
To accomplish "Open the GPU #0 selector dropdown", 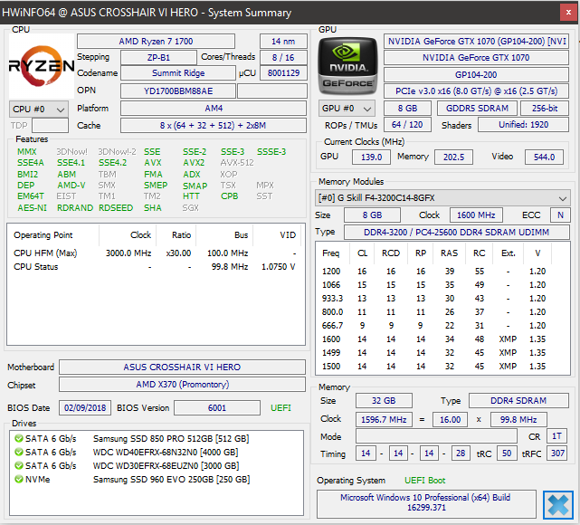I will [347, 109].
